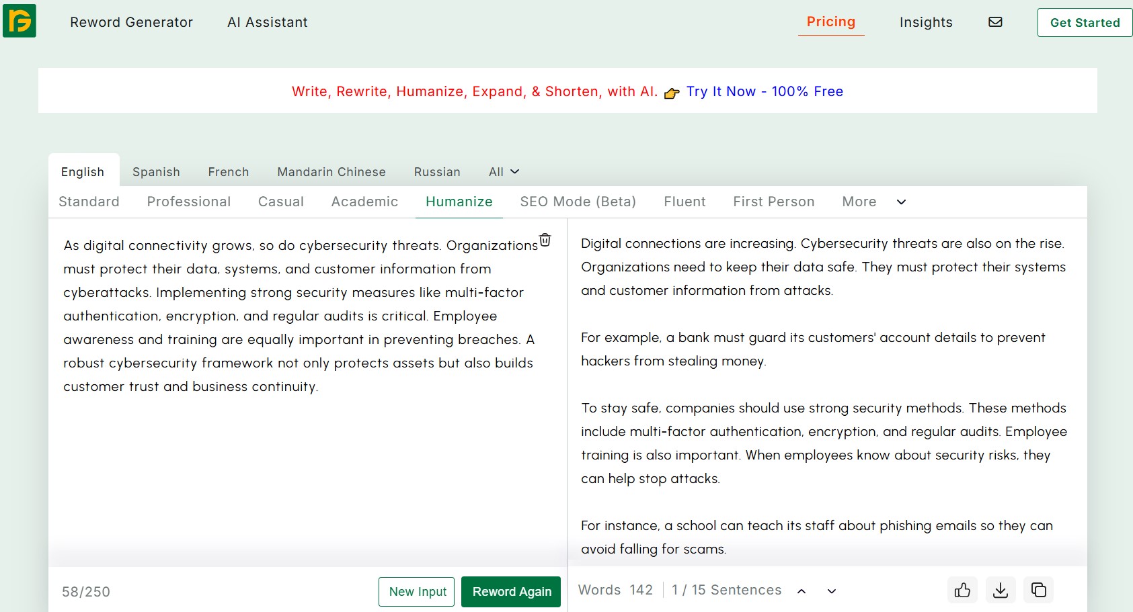Open contact via the envelope icon
Viewport: 1133px width, 612px height.
(x=995, y=22)
